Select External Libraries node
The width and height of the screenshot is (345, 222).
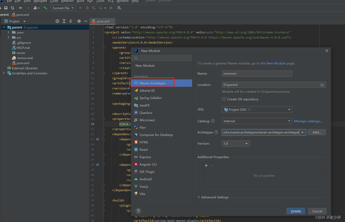25,68
